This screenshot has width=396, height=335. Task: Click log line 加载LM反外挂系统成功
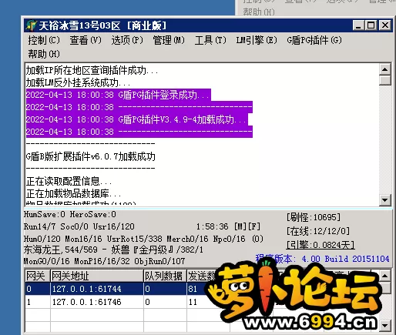coord(78,82)
